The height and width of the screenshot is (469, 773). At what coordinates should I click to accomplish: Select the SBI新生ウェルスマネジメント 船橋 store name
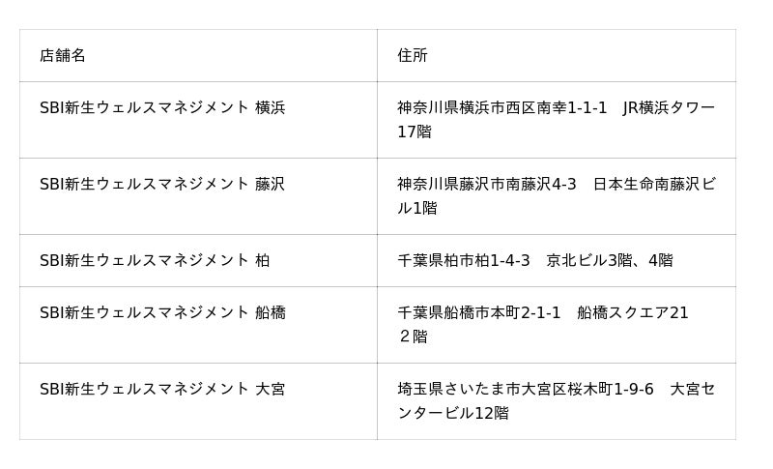pos(162,312)
